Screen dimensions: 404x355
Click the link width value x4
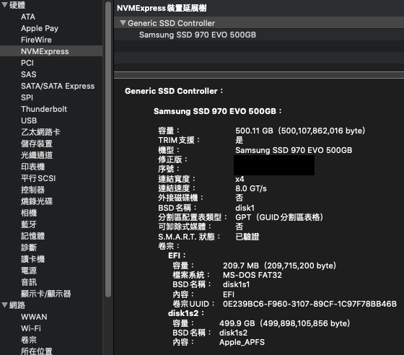point(240,179)
